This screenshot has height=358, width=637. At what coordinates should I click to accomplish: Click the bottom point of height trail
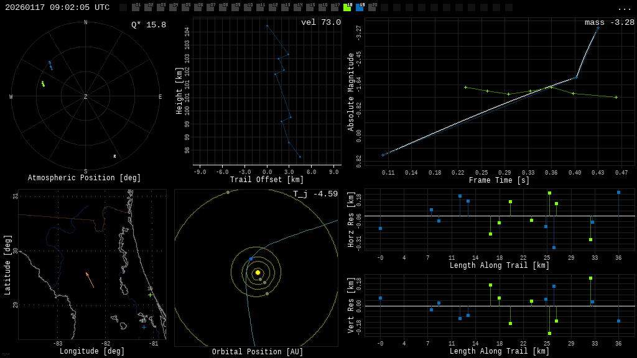pos(300,157)
